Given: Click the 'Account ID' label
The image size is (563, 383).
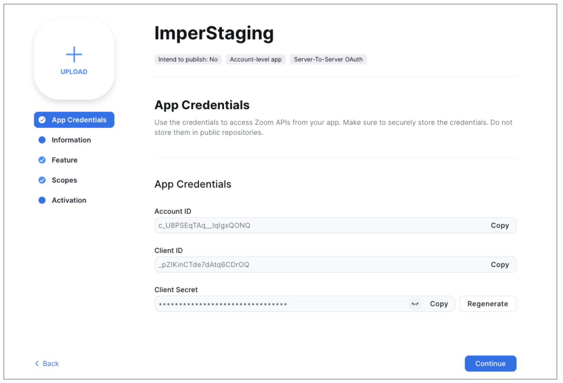Looking at the screenshot, I should [173, 212].
